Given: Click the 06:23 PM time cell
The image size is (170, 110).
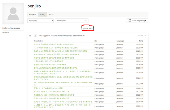Looking at the screenshot, I should click(139, 84).
